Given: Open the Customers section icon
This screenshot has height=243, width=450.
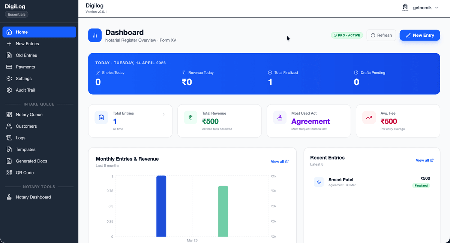Looking at the screenshot, I should tap(8, 126).
